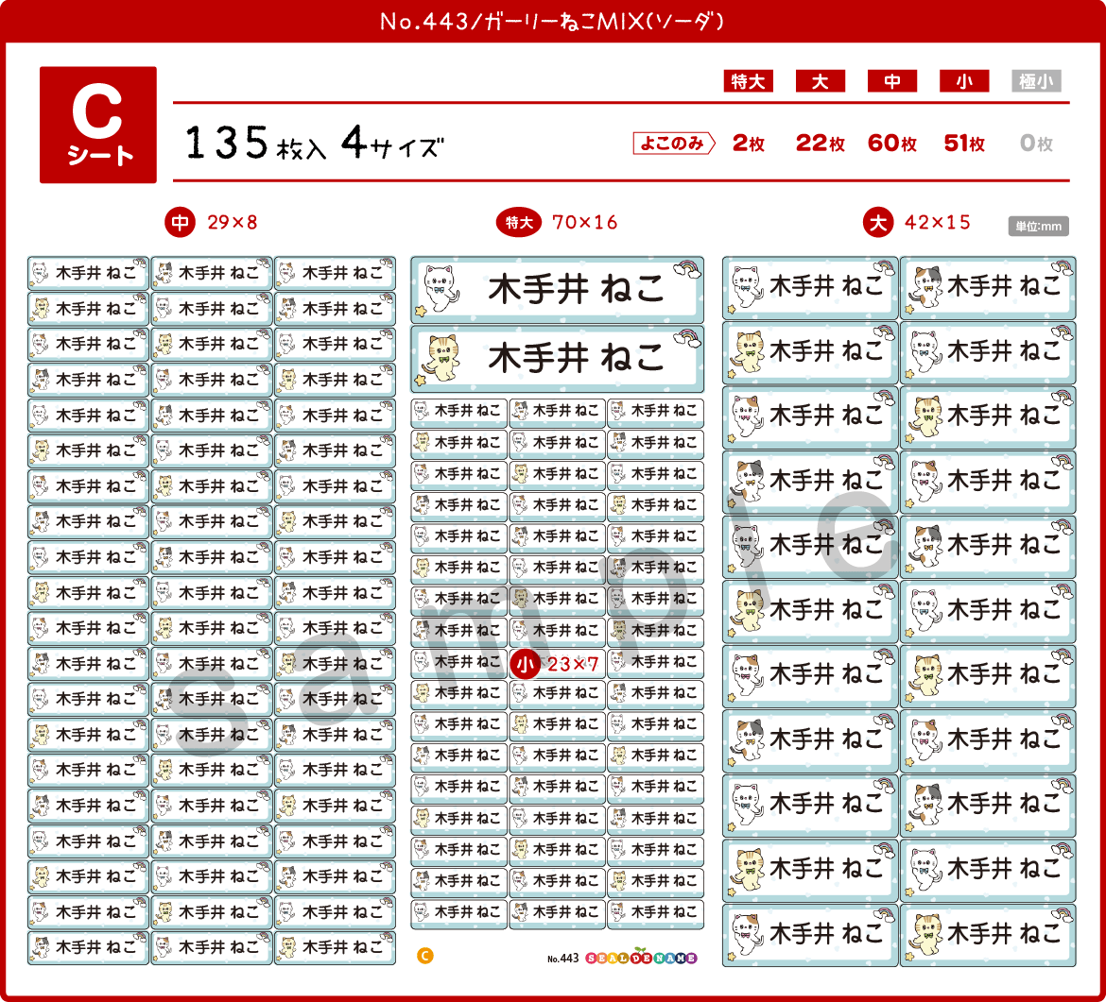Image resolution: width=1106 pixels, height=1002 pixels.
Task: Click the title No.443/ガーリーねこMIX(ソーダ)
Action: (x=552, y=21)
